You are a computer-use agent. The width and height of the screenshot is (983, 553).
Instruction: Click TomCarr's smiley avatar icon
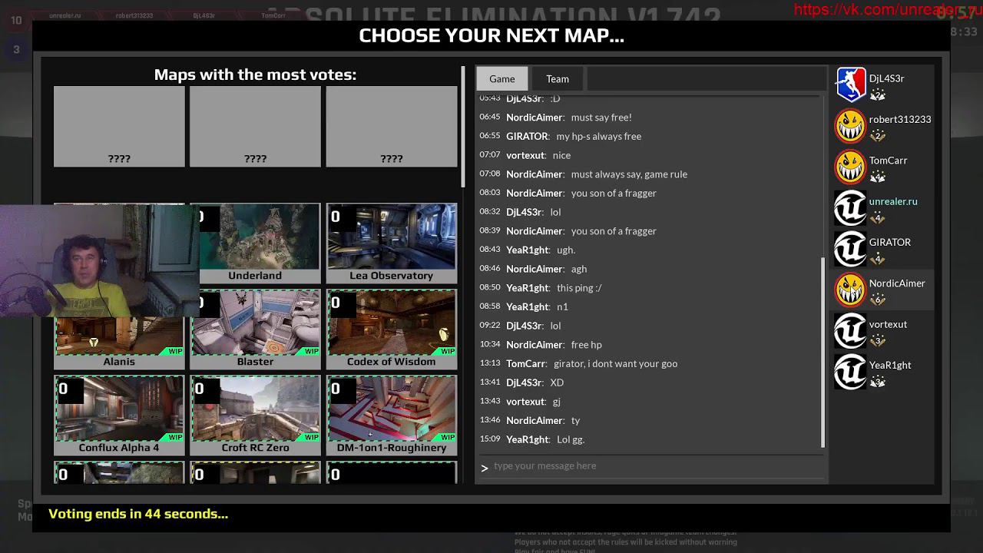point(850,167)
